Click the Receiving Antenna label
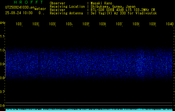 click(66, 13)
